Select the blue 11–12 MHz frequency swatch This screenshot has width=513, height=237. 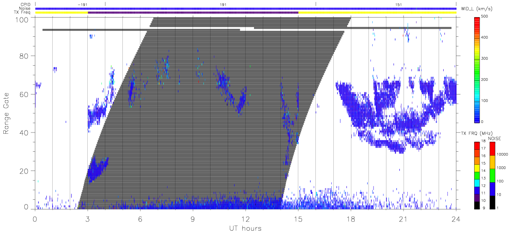point(477,190)
